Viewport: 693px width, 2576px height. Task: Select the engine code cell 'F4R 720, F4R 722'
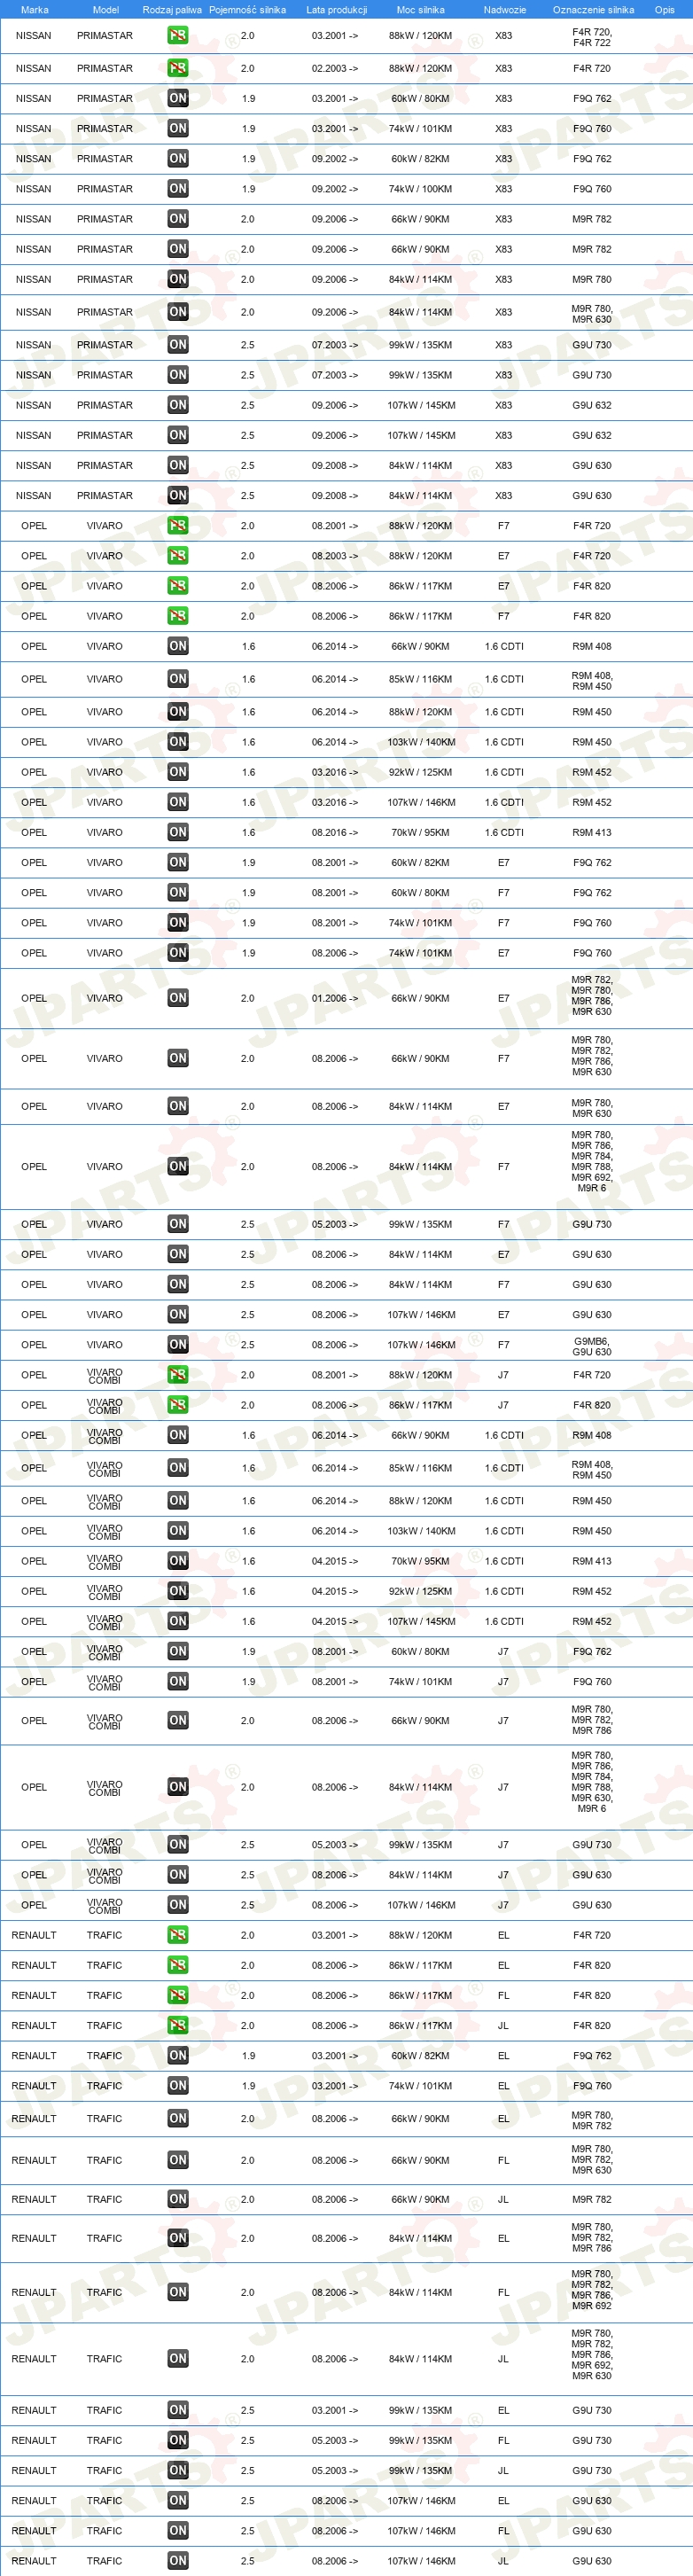(591, 37)
